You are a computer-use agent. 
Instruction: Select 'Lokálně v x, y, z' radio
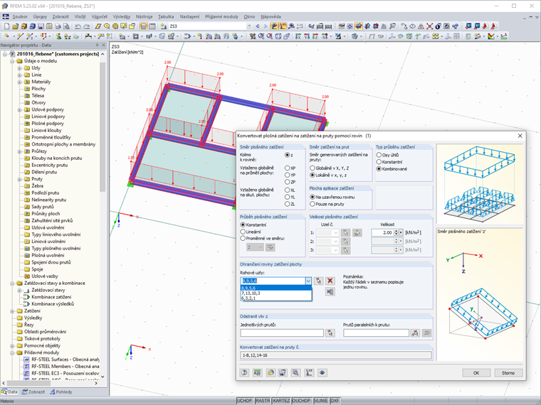point(312,175)
